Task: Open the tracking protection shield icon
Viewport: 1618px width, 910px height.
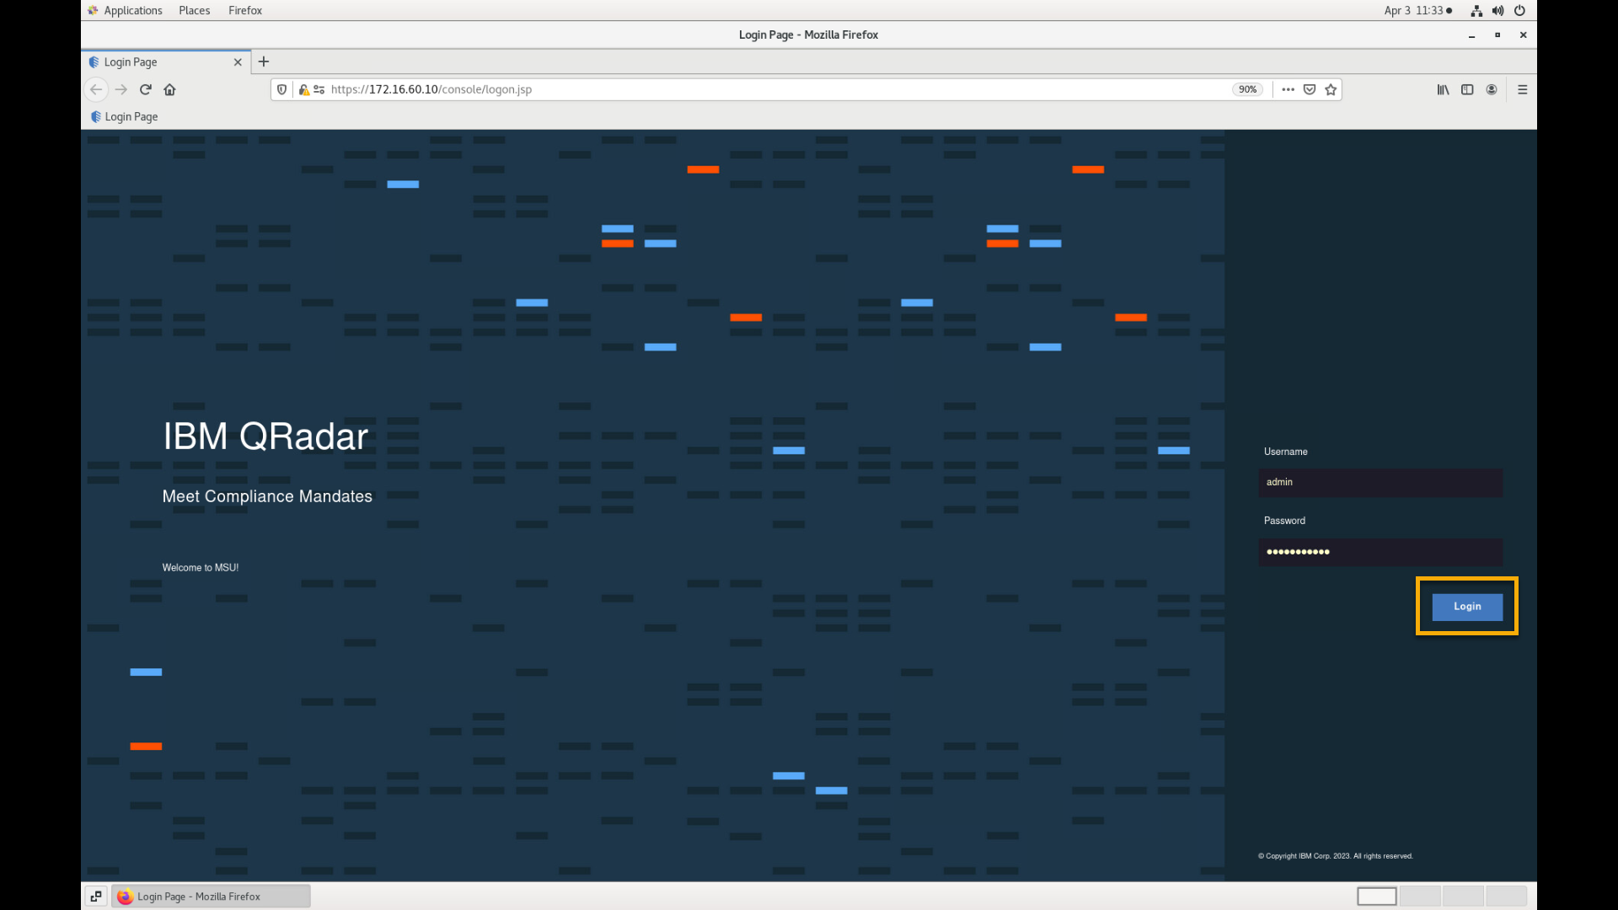Action: 282,89
